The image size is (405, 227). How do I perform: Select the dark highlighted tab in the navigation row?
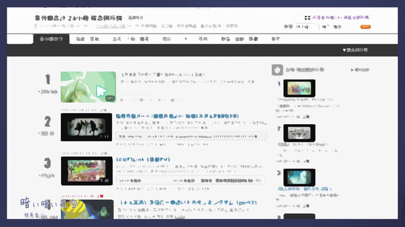51,39
